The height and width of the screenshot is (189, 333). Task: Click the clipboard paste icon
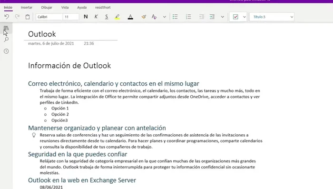point(28,17)
